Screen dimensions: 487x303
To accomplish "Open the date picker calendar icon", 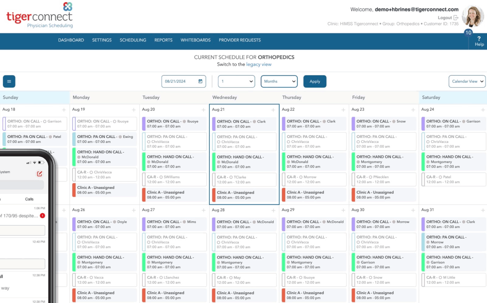I will [200, 81].
